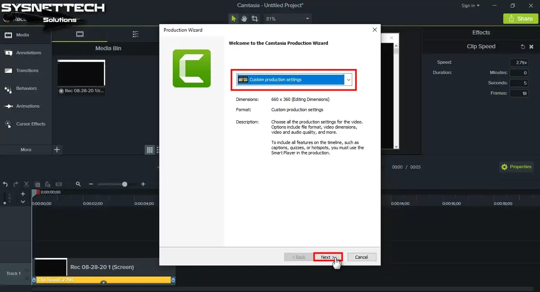Collapse the clip effects drawer arrow
The width and height of the screenshot is (540, 292).
(104, 283)
